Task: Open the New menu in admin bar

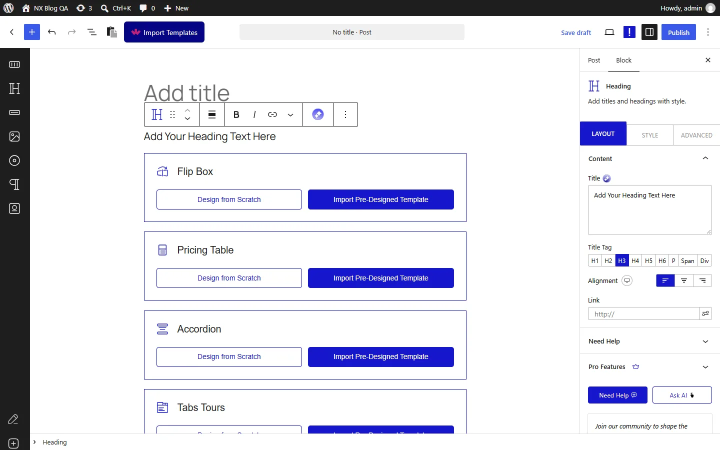Action: point(176,8)
